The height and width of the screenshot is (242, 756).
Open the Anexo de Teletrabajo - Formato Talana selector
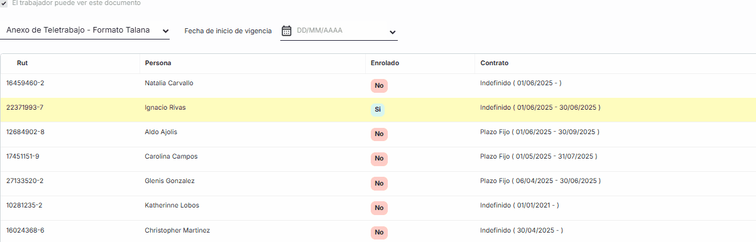[85, 30]
